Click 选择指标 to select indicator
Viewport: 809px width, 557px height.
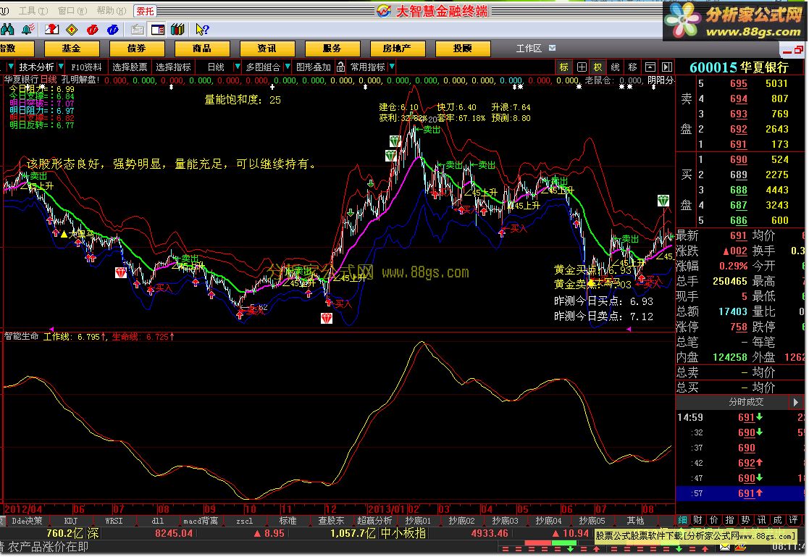pos(173,67)
